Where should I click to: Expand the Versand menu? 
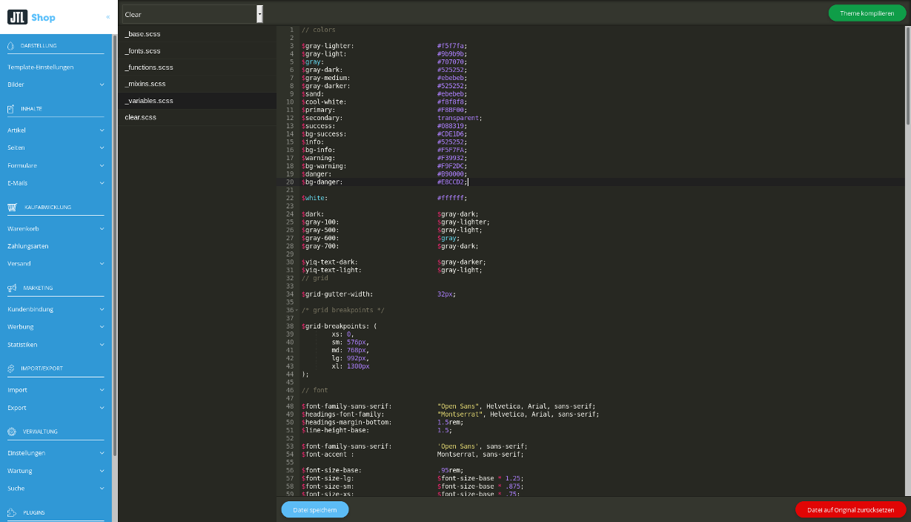pyautogui.click(x=102, y=264)
